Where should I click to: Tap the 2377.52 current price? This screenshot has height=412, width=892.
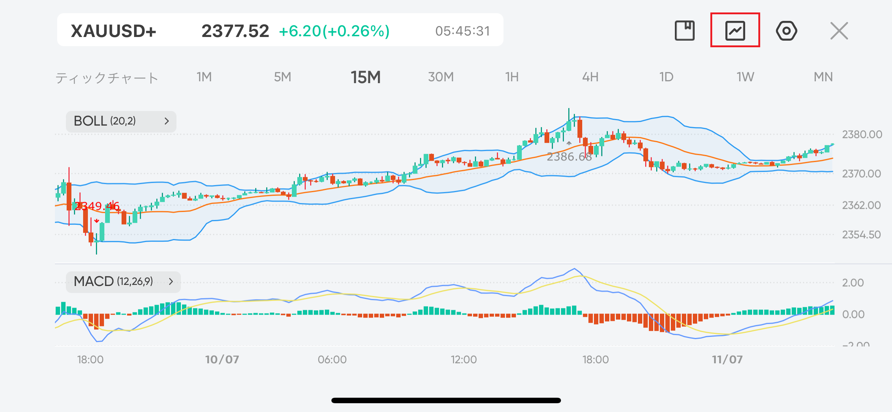[235, 31]
